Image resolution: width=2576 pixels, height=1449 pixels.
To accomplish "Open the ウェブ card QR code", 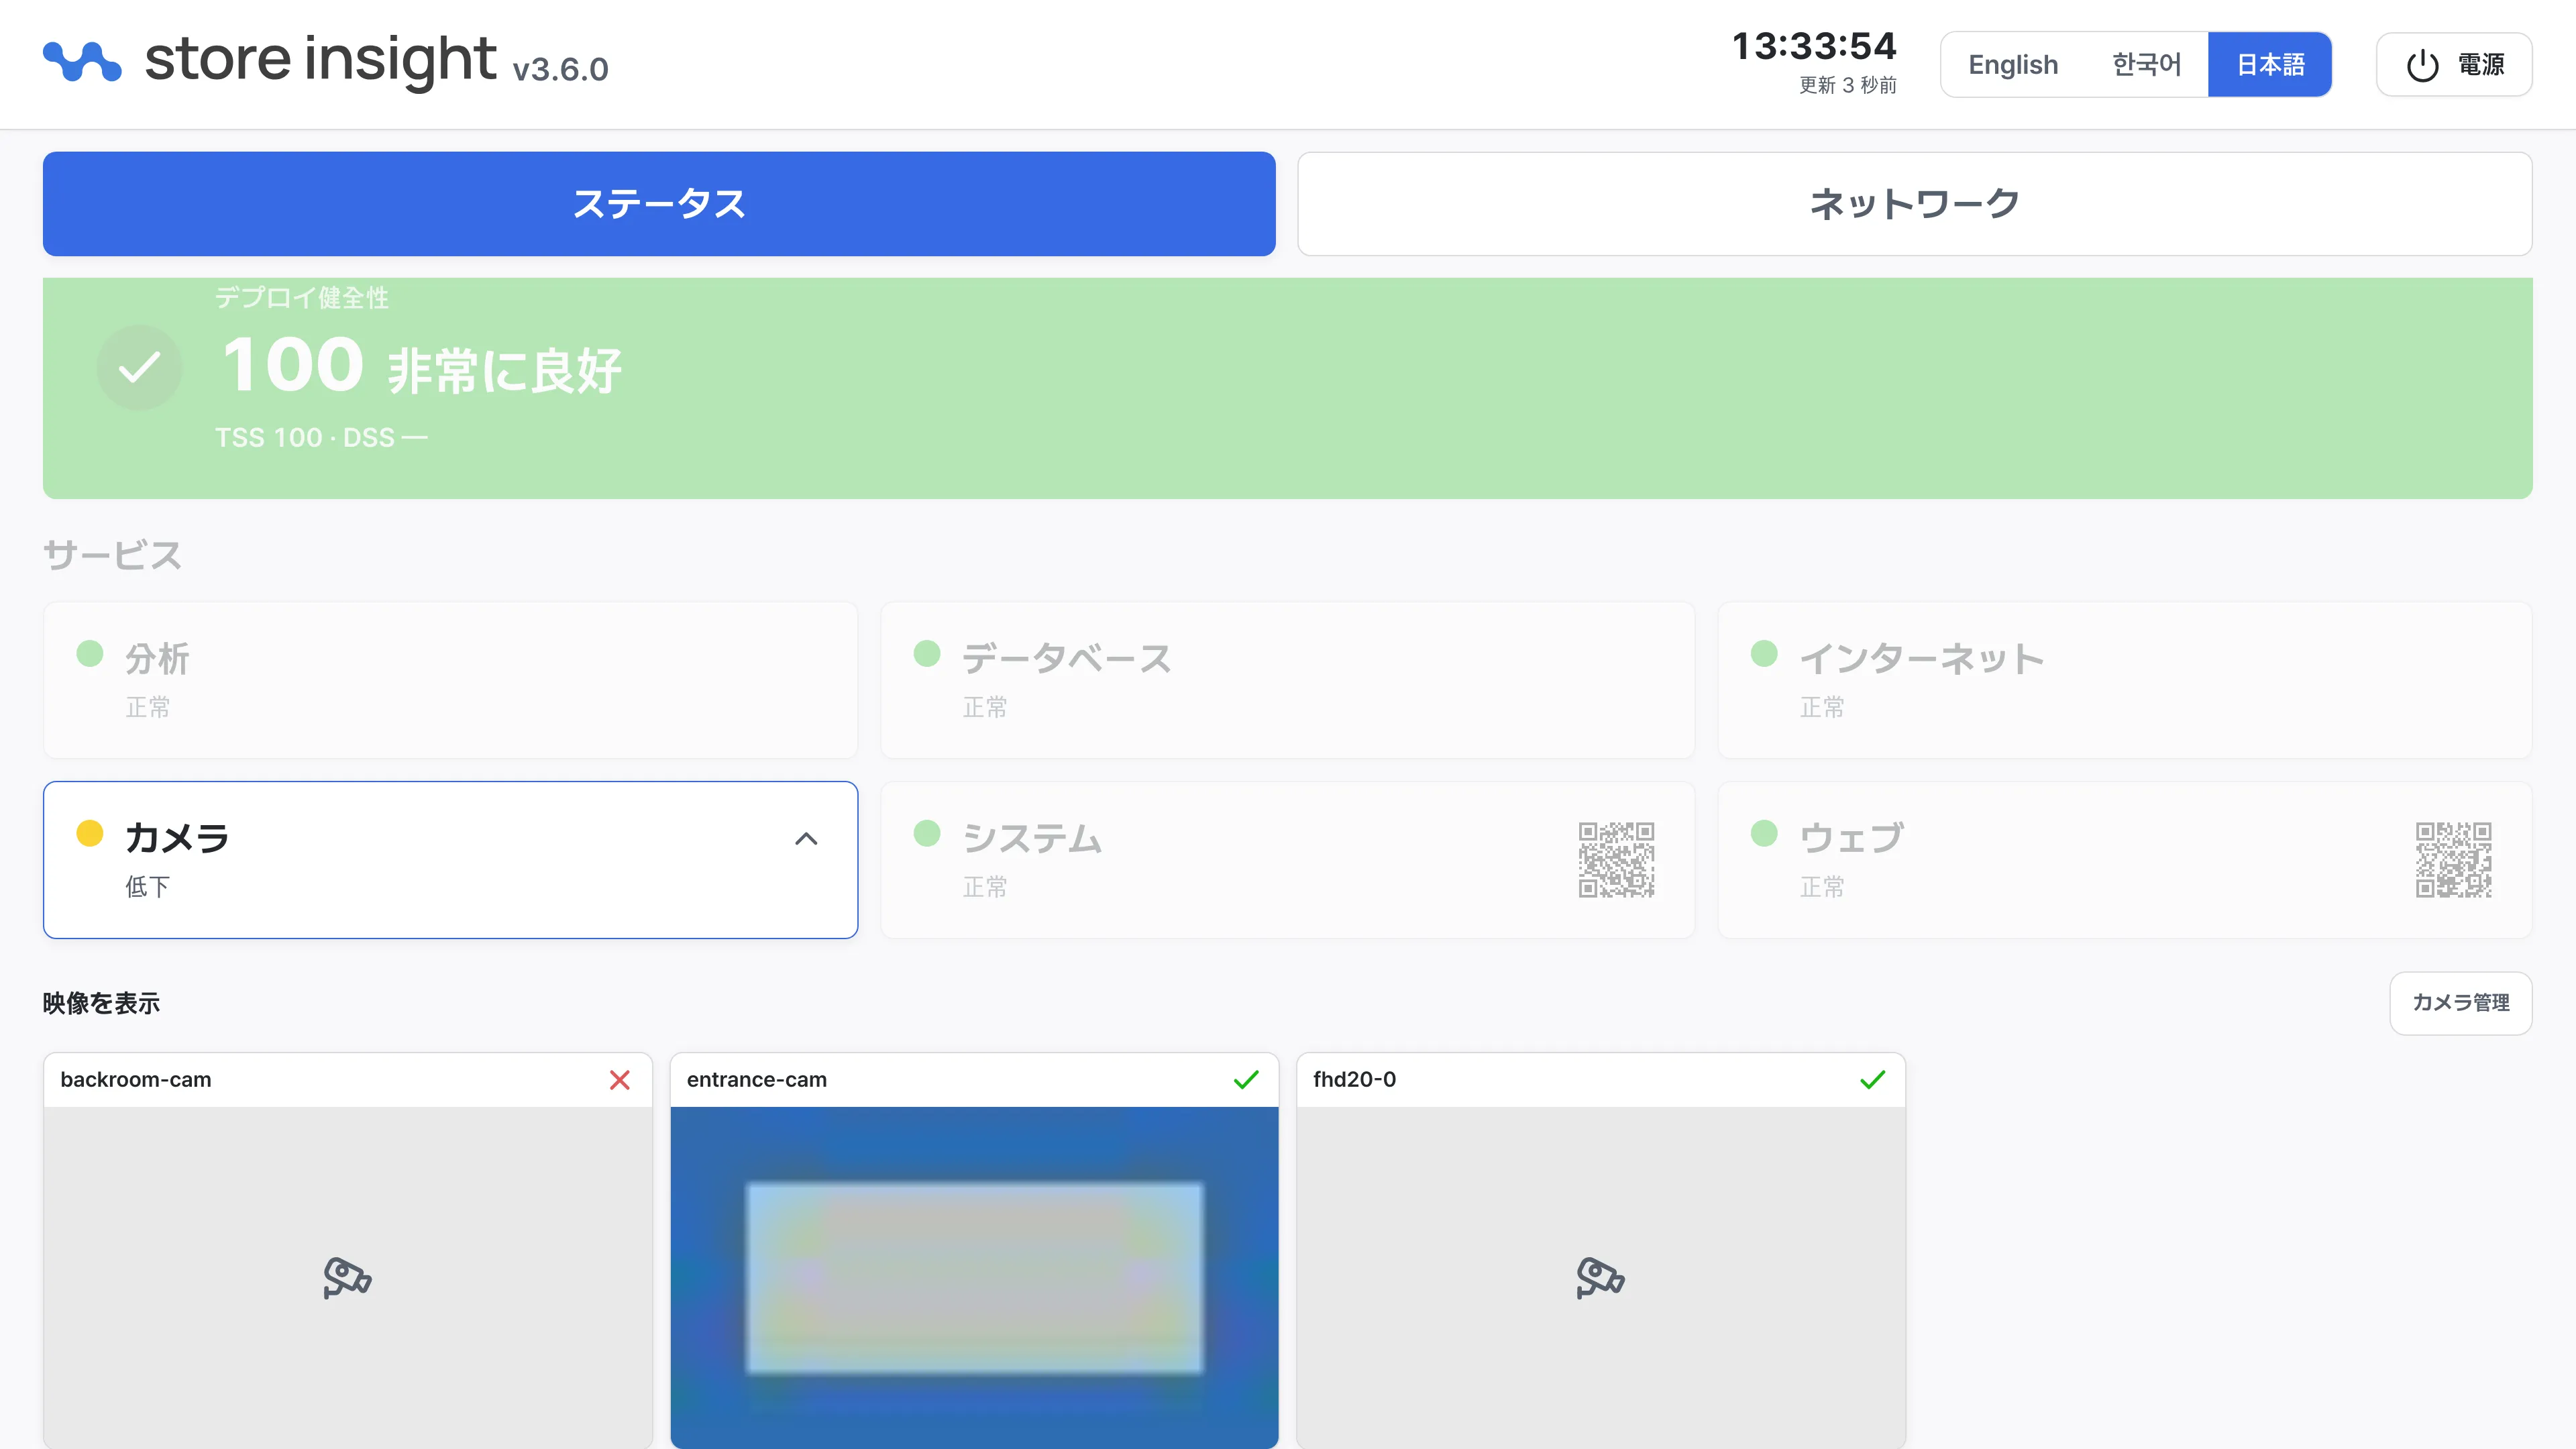I will 2453,860.
